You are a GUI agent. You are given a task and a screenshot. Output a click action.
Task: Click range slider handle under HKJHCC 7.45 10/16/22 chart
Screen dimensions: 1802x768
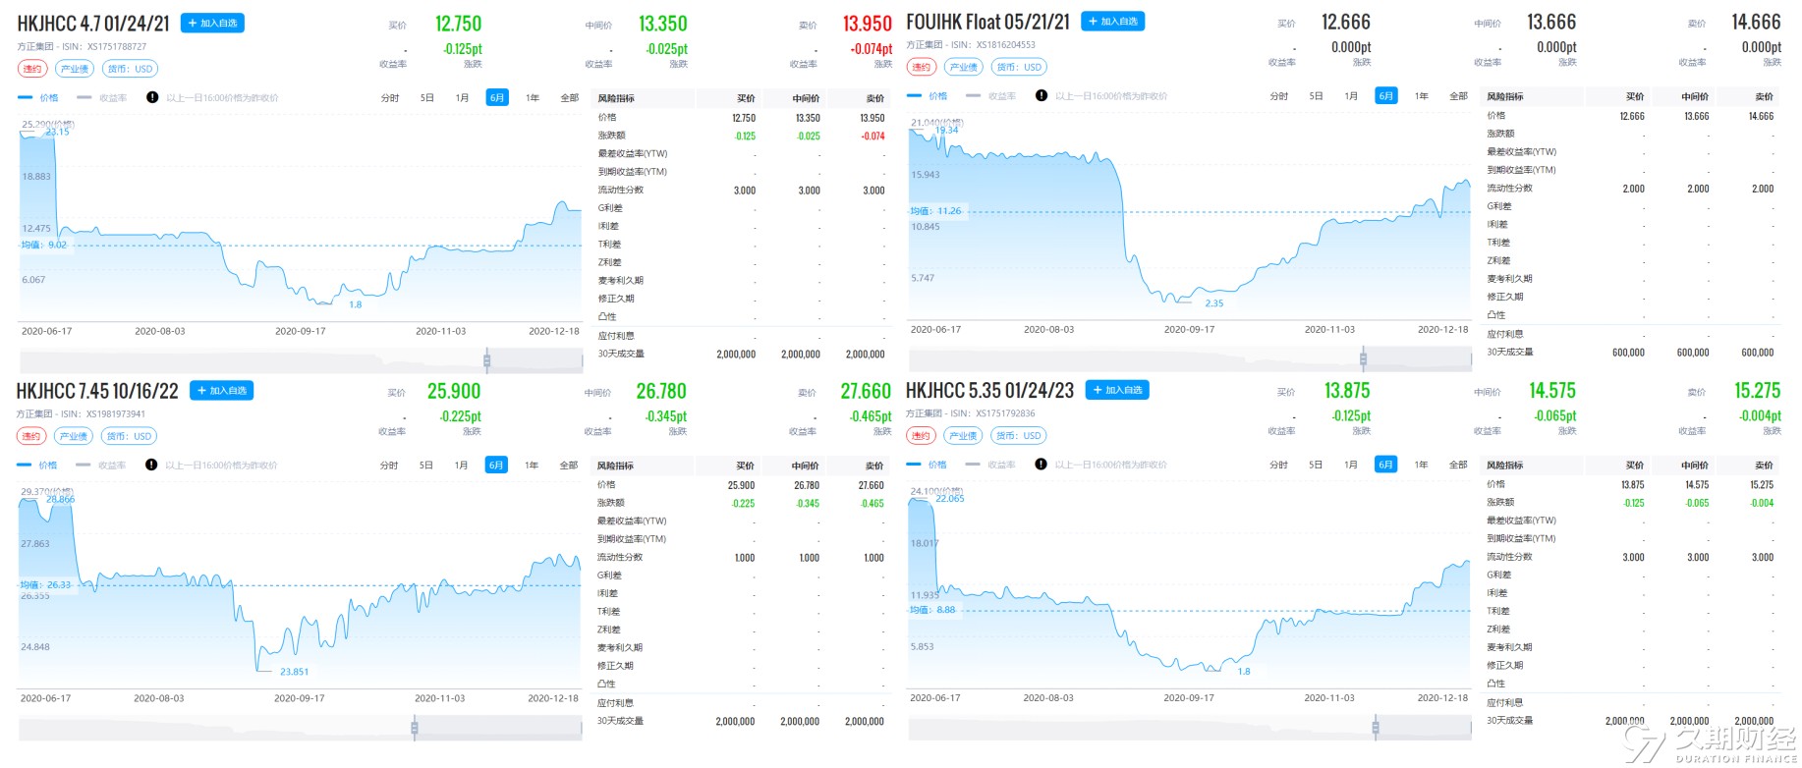pyautogui.click(x=415, y=728)
